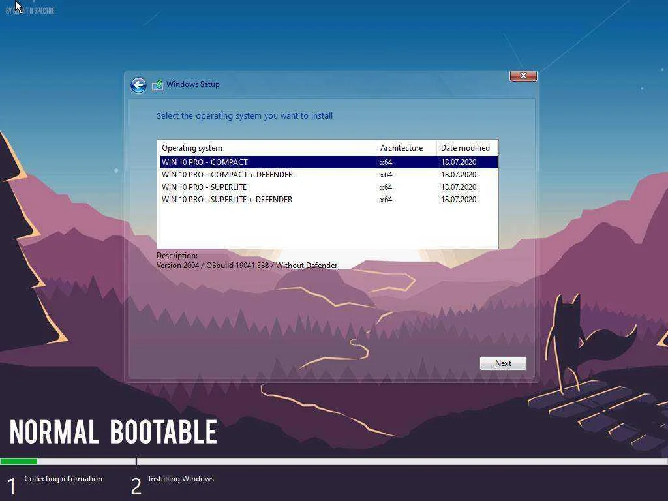Click the Version 2004 description text
This screenshot has width=668, height=501.
tap(247, 266)
